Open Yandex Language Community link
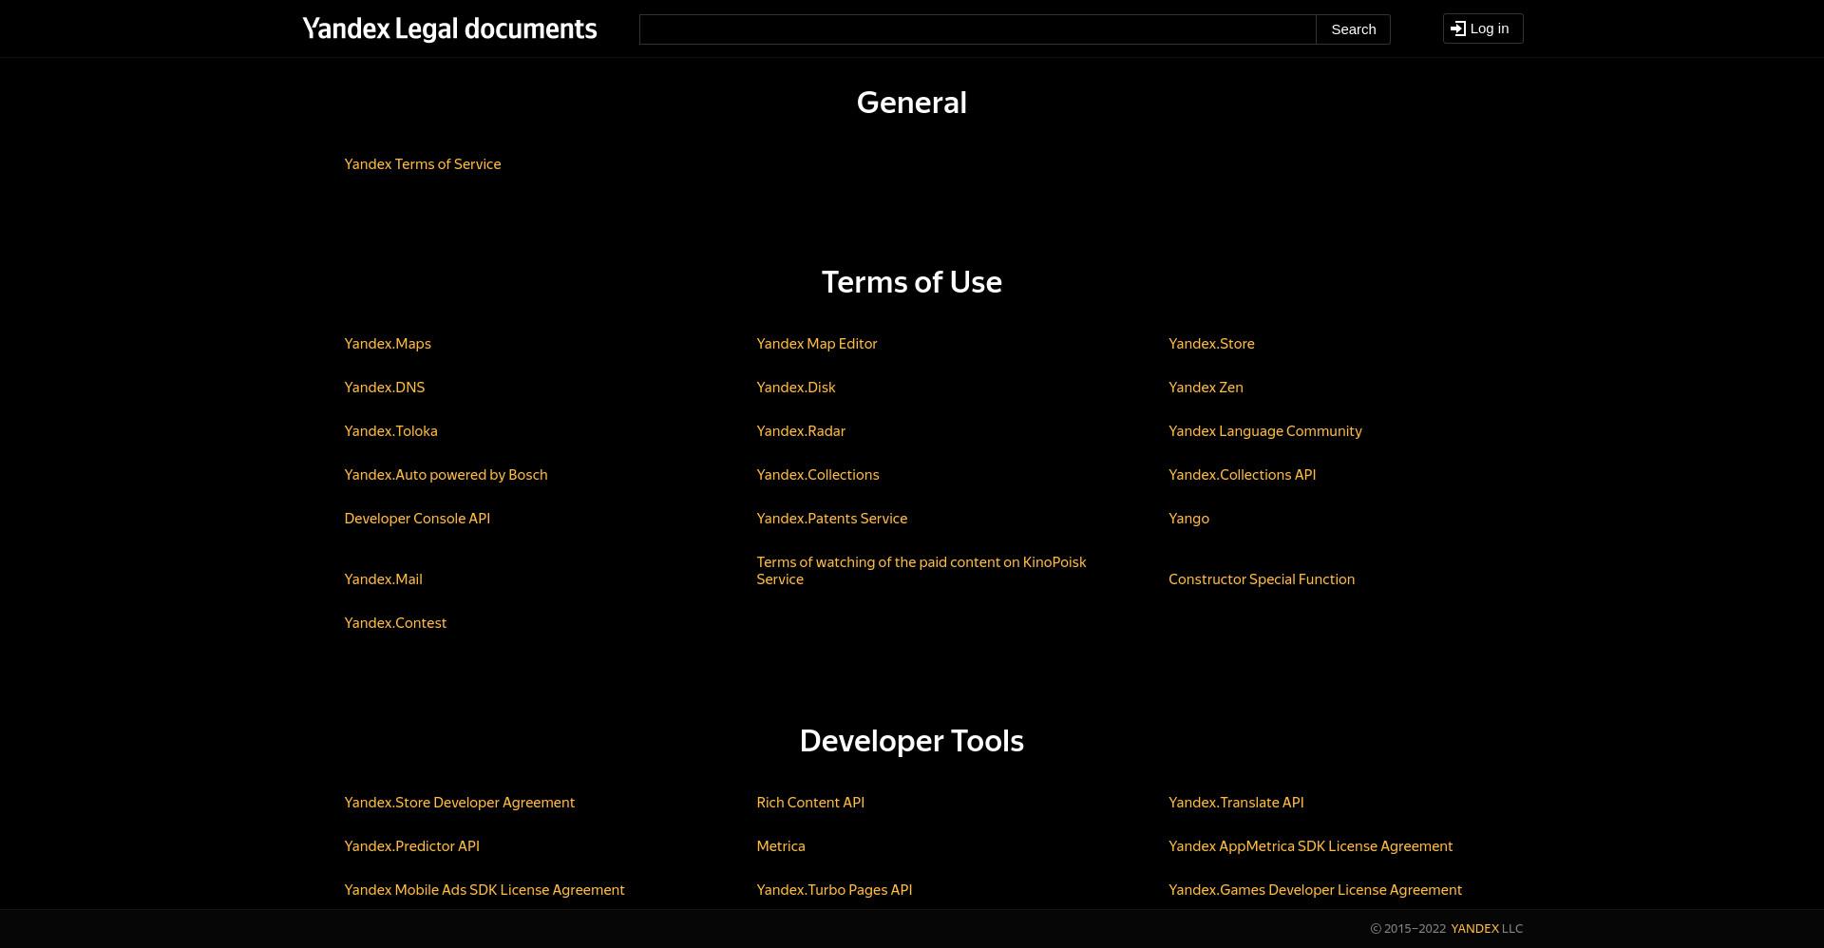This screenshot has width=1824, height=948. (x=1265, y=431)
